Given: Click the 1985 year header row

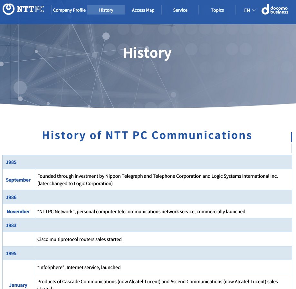Looking at the screenshot, I should [x=147, y=162].
